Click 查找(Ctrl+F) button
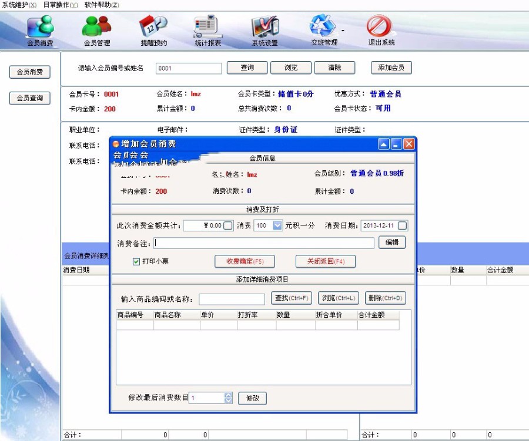This screenshot has width=529, height=441. [x=292, y=298]
